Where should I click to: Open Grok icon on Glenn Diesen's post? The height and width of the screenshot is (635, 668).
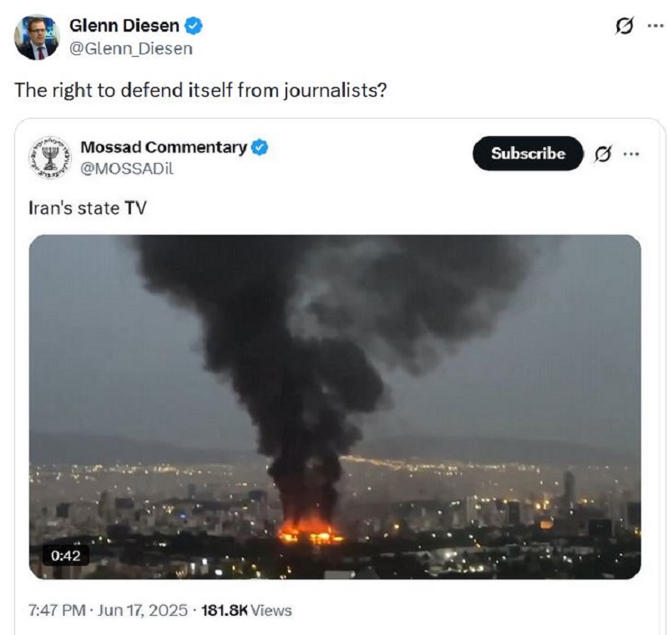point(624,26)
